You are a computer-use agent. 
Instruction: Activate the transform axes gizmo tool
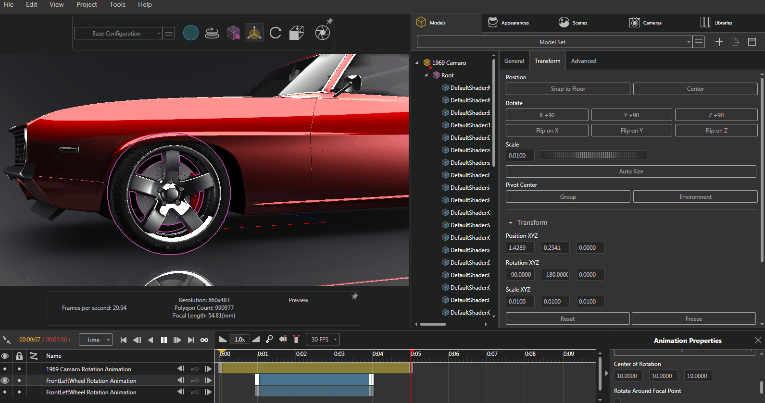tap(254, 33)
